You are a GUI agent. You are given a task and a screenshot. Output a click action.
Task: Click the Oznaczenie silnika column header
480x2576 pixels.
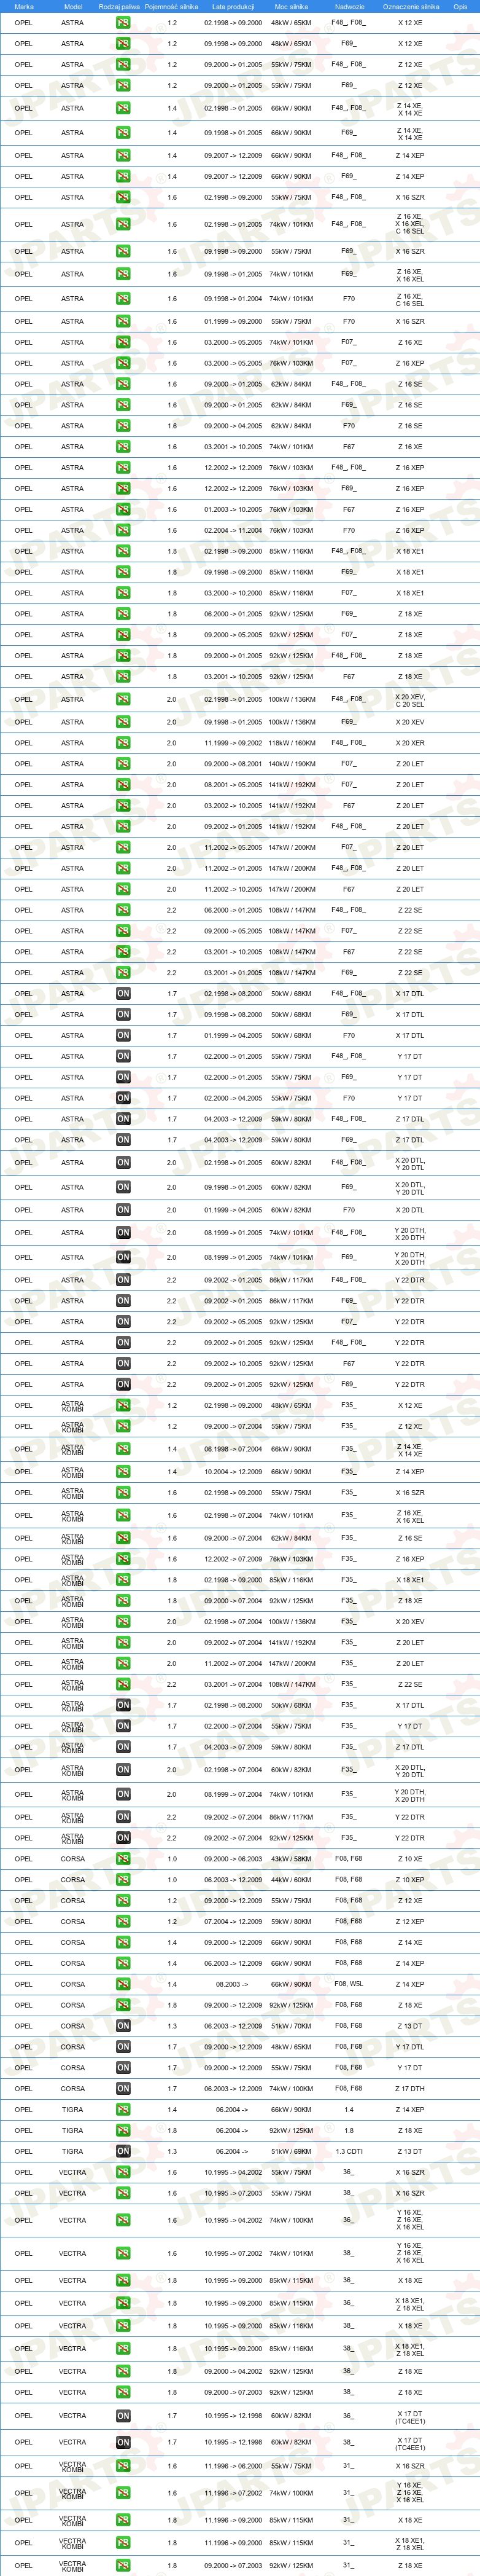click(411, 6)
